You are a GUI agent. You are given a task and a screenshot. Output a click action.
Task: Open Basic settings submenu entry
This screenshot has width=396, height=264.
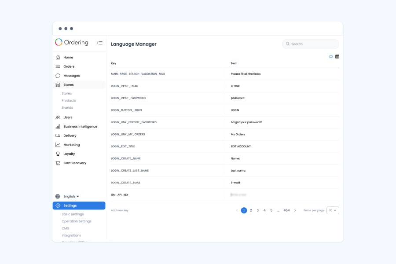(x=73, y=214)
